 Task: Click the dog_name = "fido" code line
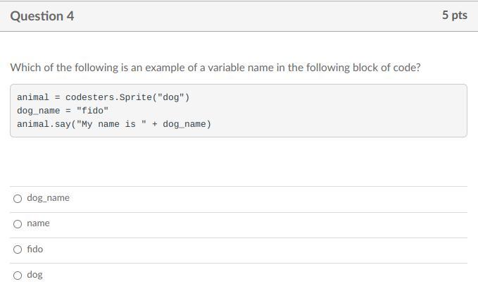tap(63, 111)
